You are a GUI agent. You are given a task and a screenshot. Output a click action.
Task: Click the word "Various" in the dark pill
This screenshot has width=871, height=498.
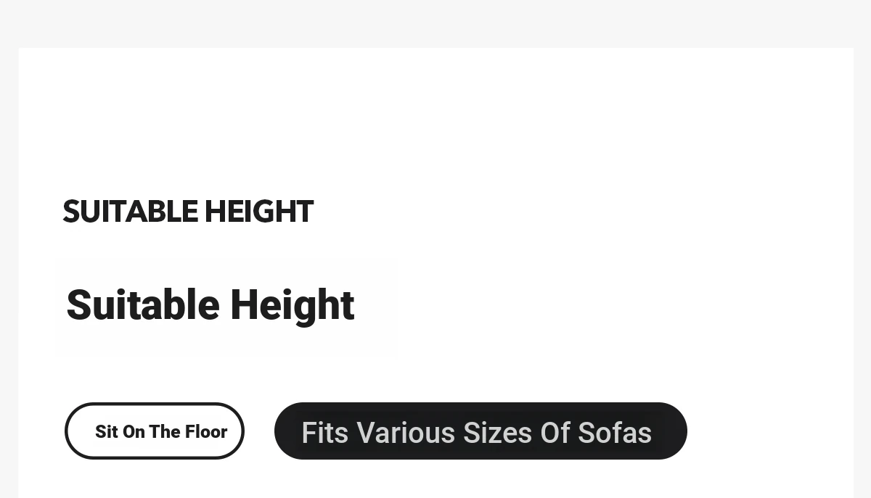pos(406,433)
